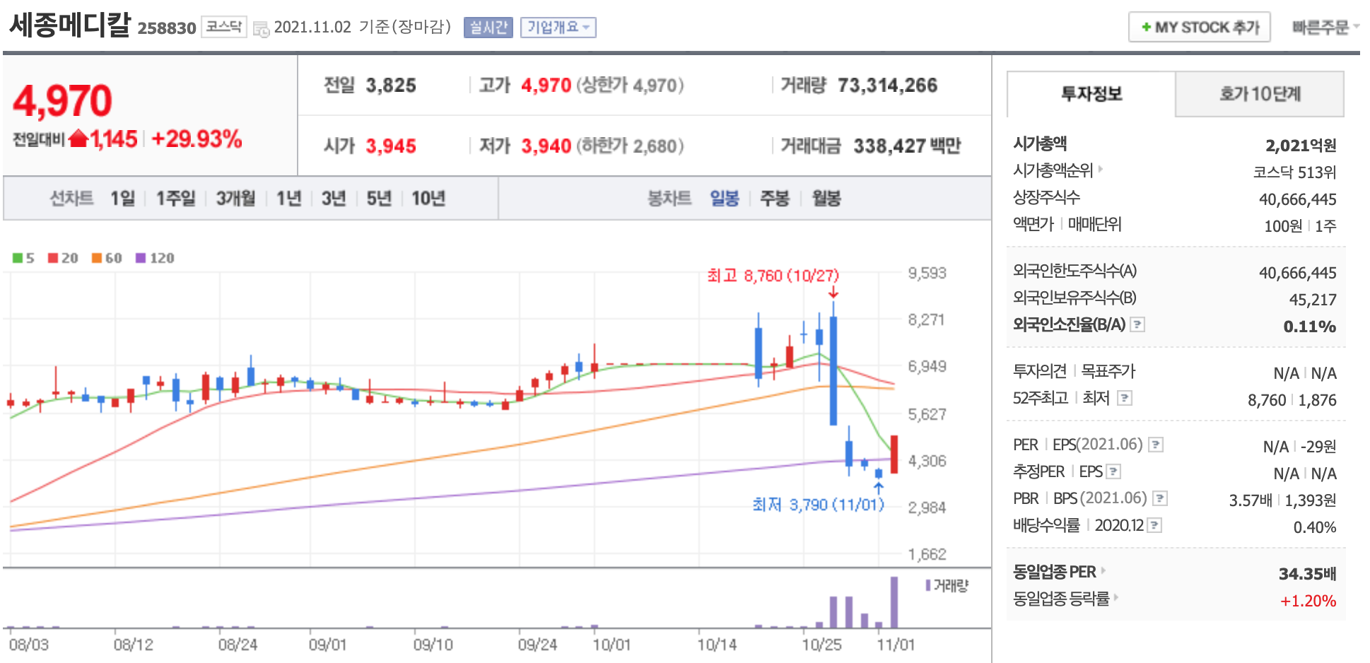Open help icon next to 52주최고 최저

pyautogui.click(x=1125, y=398)
